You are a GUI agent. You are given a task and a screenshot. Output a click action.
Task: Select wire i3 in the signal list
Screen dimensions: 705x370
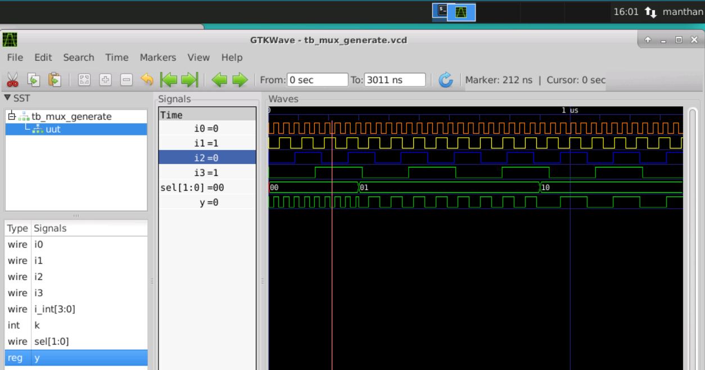click(76, 292)
